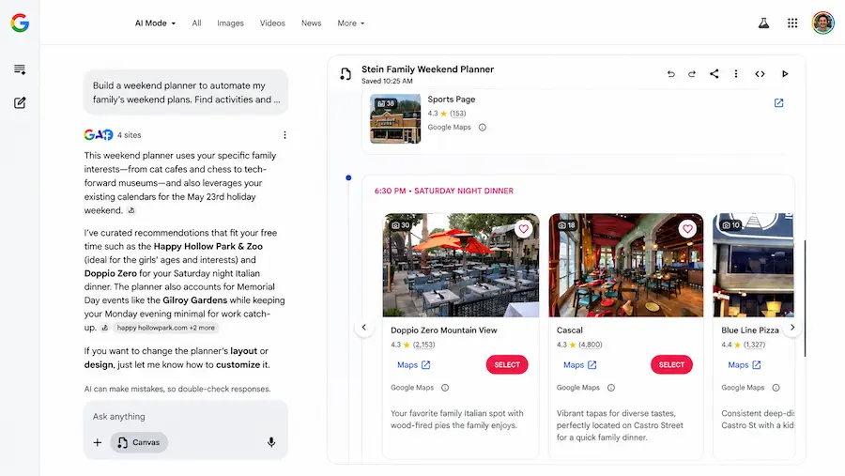The image size is (845, 476).
Task: Select Cascal for dinner
Action: [671, 365]
